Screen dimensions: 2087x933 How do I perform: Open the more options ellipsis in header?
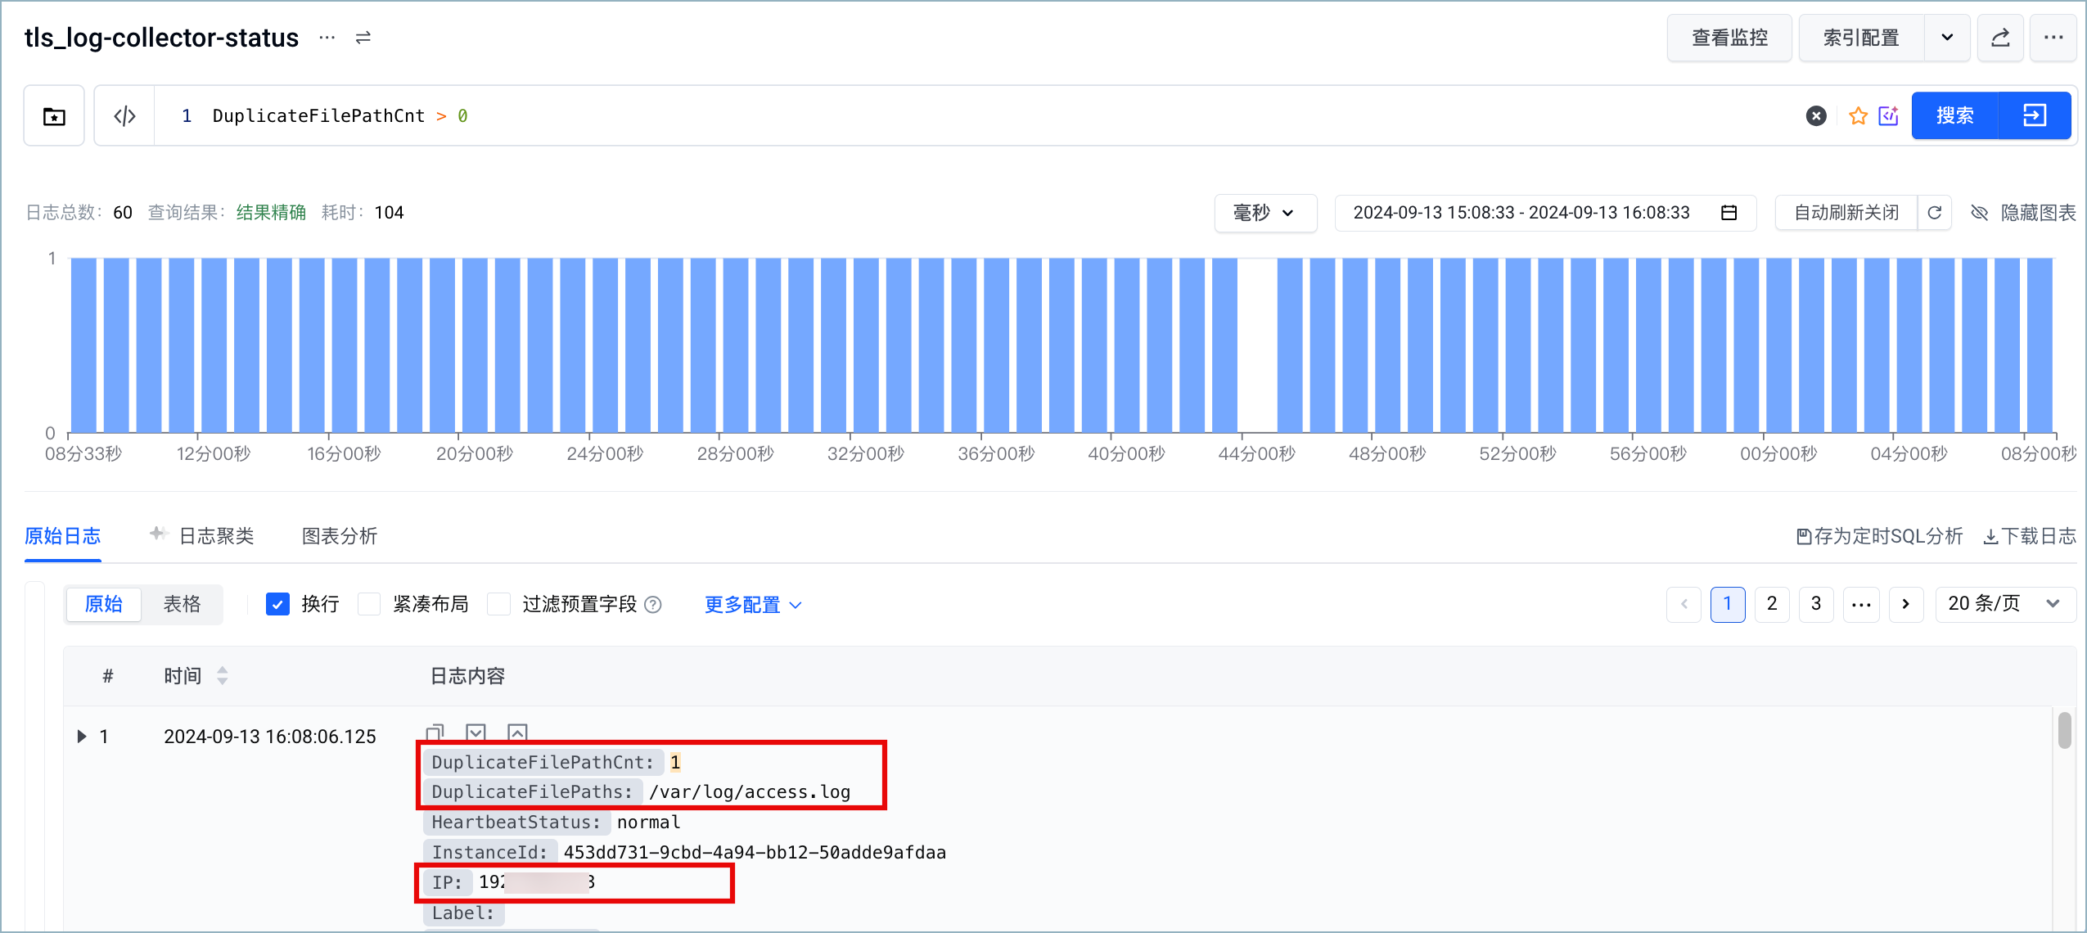tap(2053, 38)
